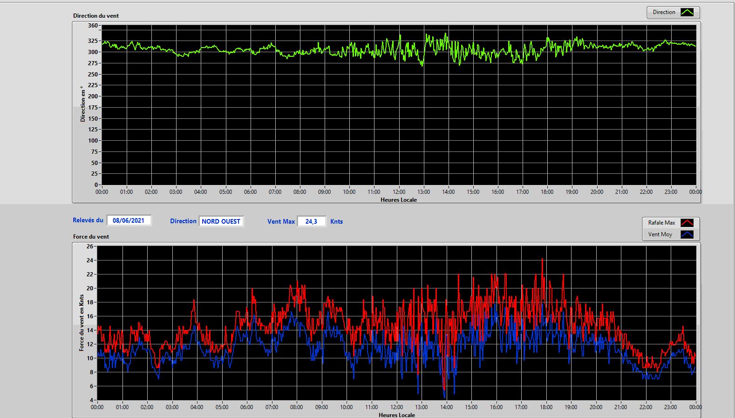Click the Relevés du label
The image size is (735, 418).
click(x=88, y=220)
